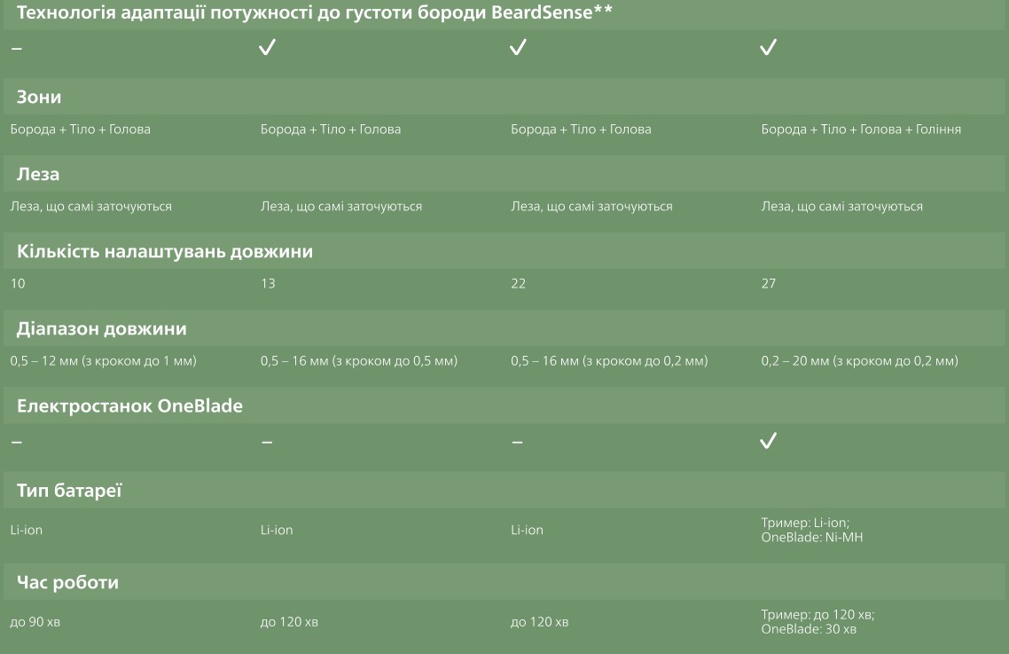
Task: Click the third-column dash in the OneBlade row
Action: coord(518,442)
